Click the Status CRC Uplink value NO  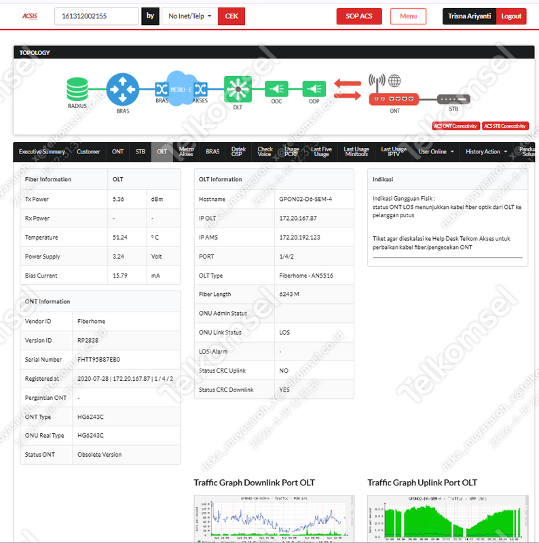[284, 371]
